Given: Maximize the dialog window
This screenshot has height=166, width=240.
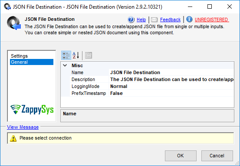Looking at the screenshot, I should tap(210, 7).
